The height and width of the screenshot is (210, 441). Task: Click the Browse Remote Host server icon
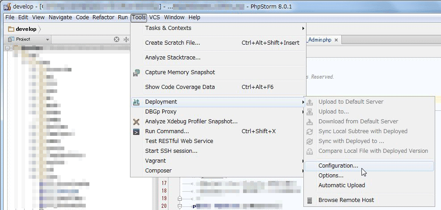pos(310,201)
